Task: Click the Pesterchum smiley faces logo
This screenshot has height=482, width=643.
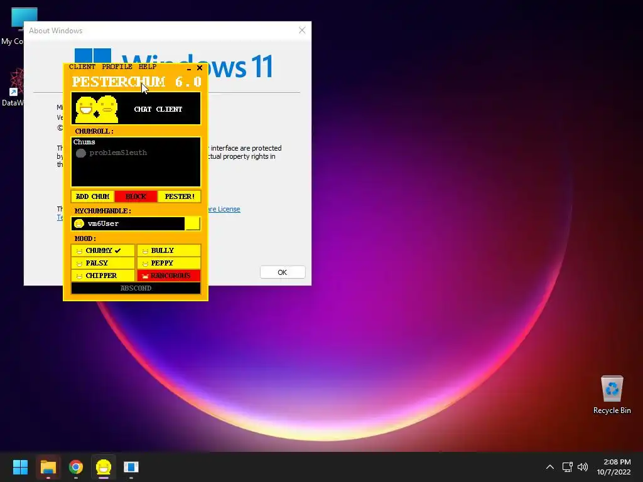Action: click(97, 109)
